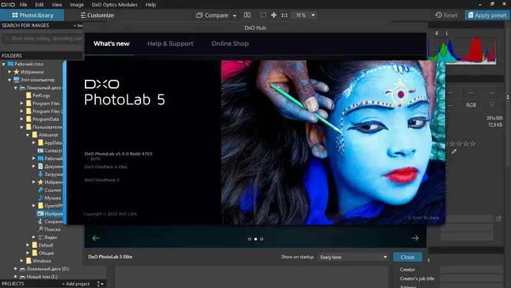Expand the Видео folder
Viewport: 511px width, 288px height.
coord(34,237)
